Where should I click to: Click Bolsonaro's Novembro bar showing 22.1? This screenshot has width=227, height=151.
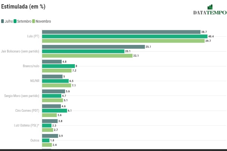click(87, 55)
